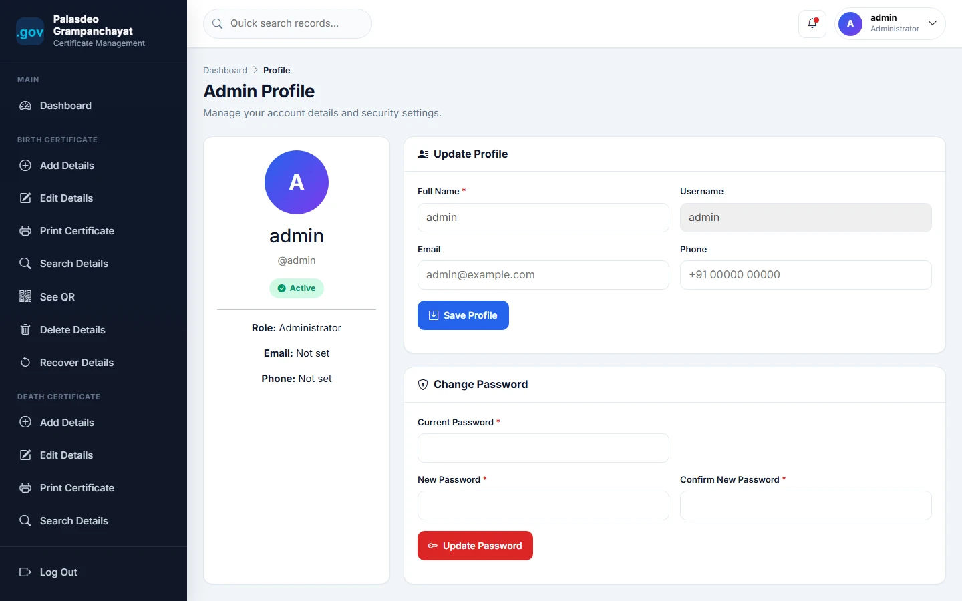Screen dimensions: 962x601
Task: Click the admin Administrator name in header
Action: pyautogui.click(x=895, y=23)
